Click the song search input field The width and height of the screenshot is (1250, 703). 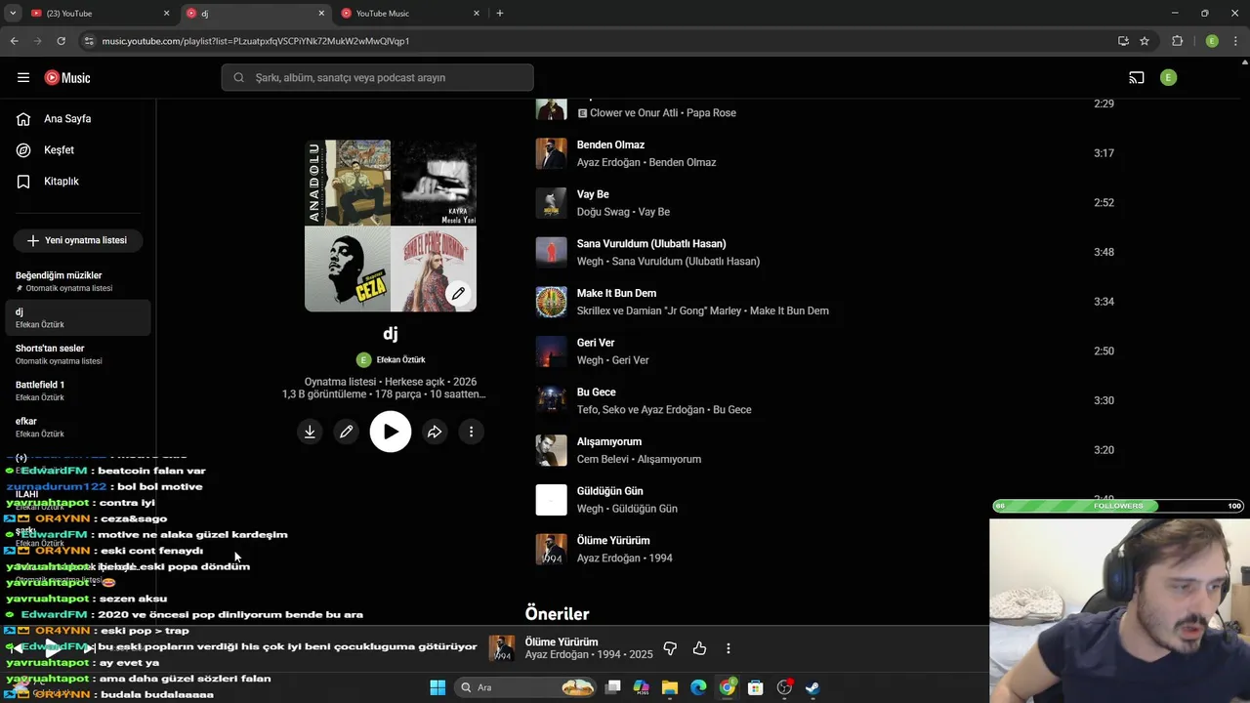(378, 77)
